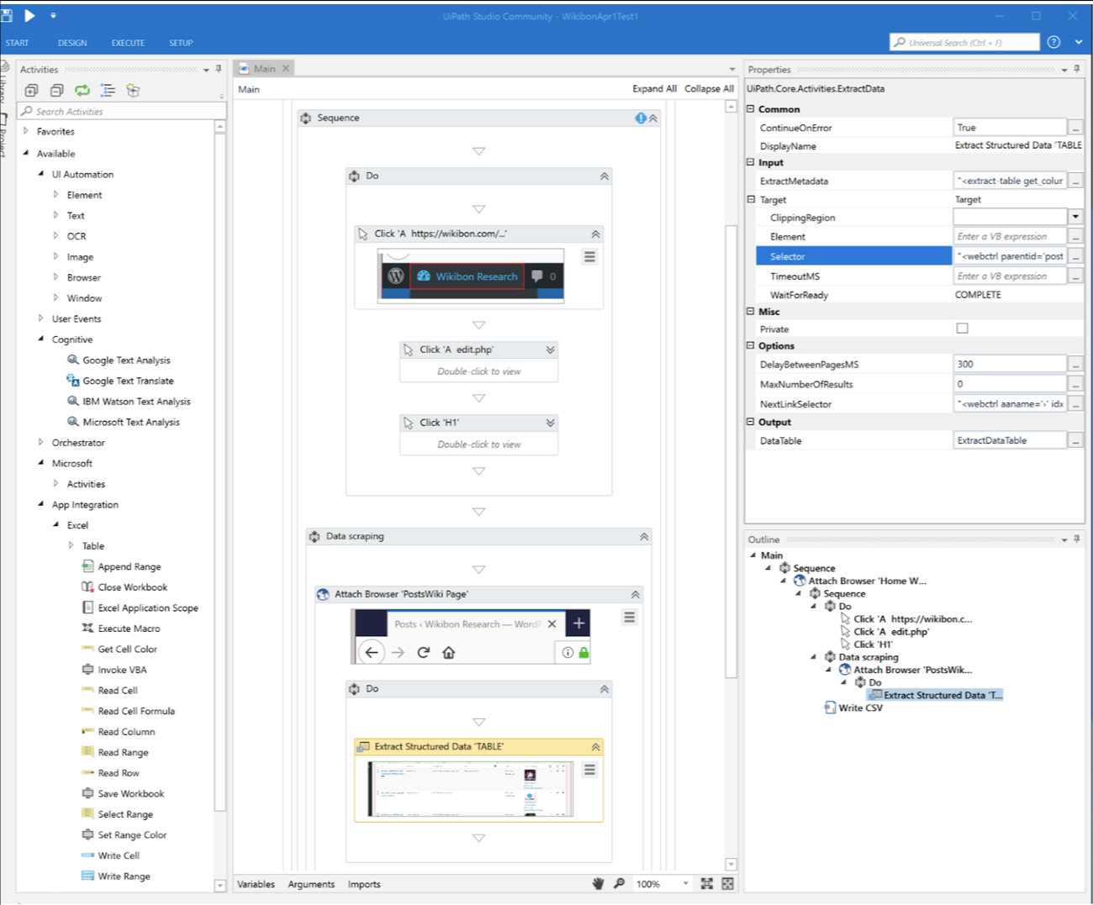Click the magnifier search icon in designer footer
The height and width of the screenshot is (905, 1093).
click(620, 883)
